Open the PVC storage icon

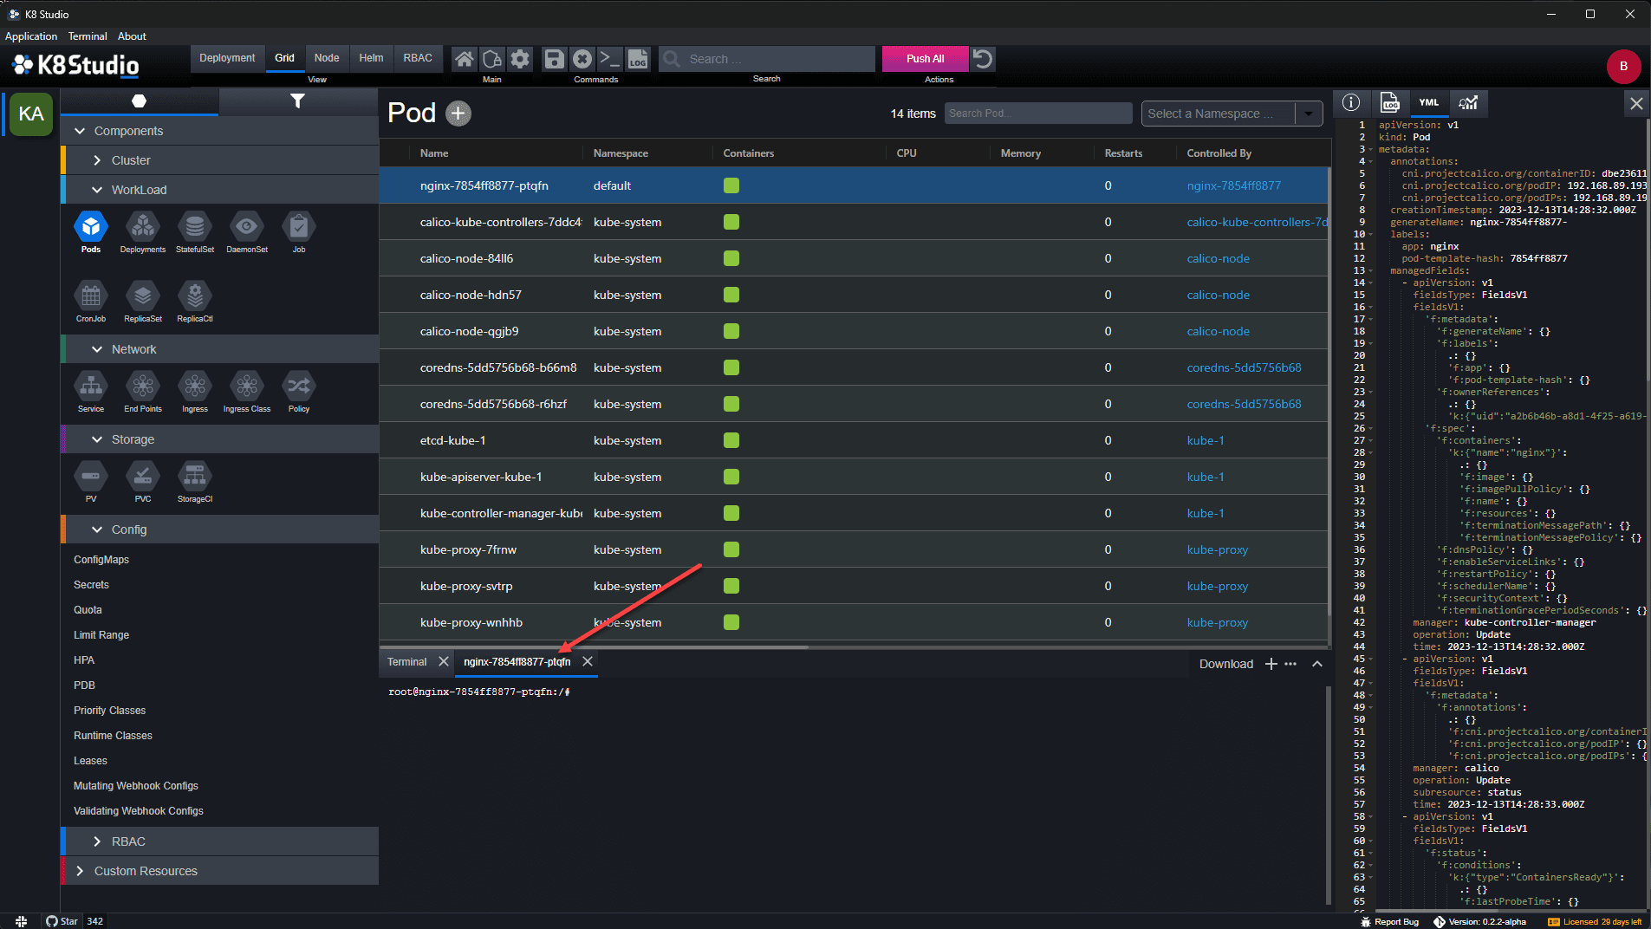pos(143,477)
